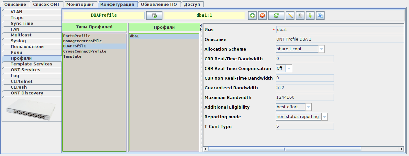Edit profile with the pencil icon
The width and height of the screenshot is (409, 156).
[x=290, y=15]
